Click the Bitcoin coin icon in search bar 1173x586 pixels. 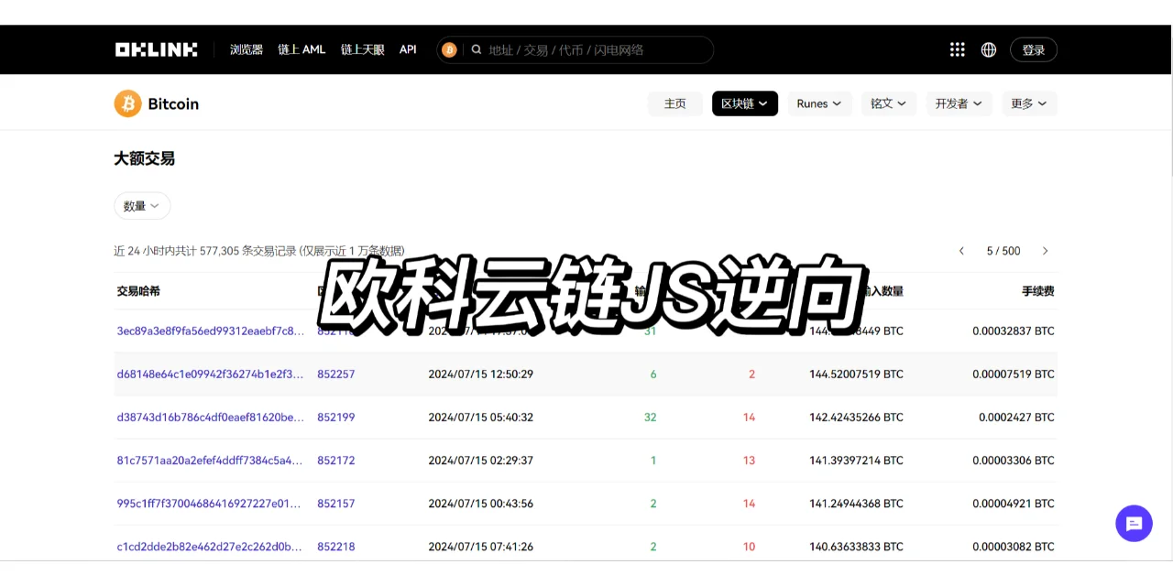tap(448, 49)
